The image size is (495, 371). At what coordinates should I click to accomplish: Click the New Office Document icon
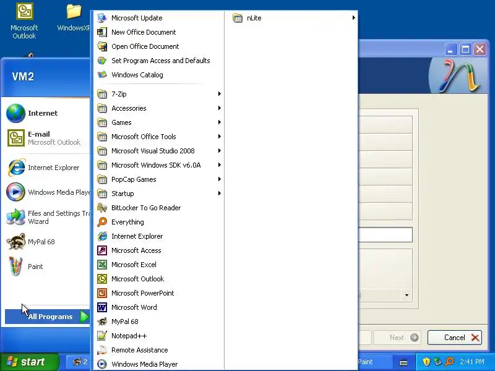point(102,32)
